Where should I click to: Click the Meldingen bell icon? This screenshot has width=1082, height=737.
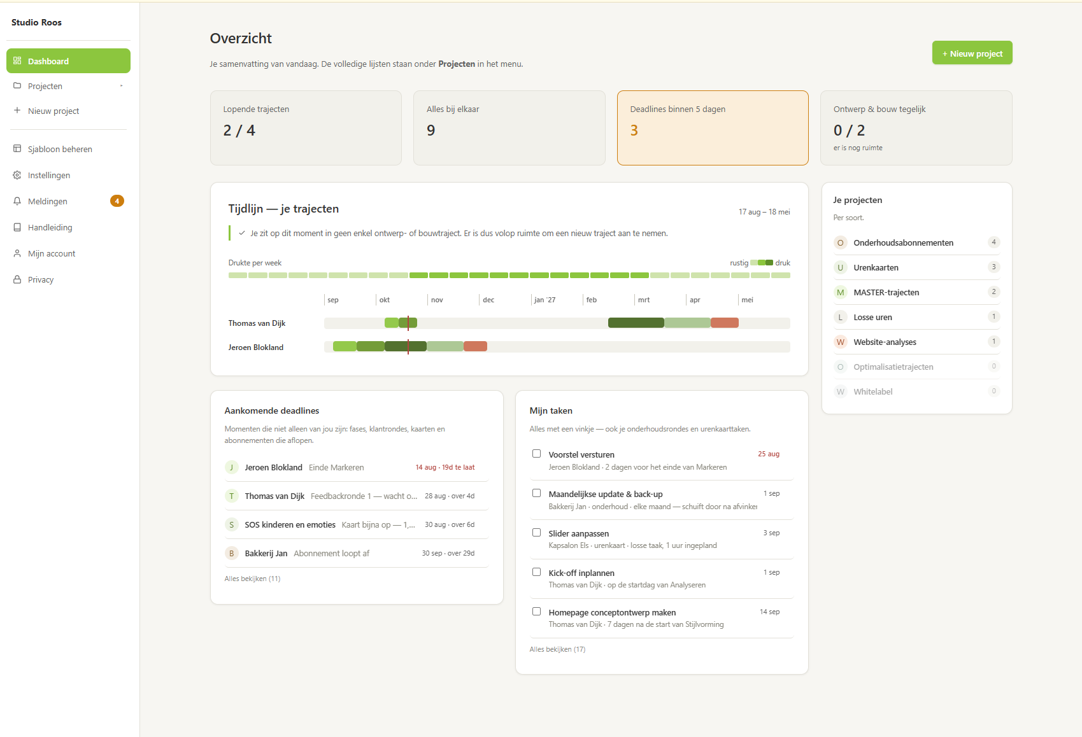[17, 201]
